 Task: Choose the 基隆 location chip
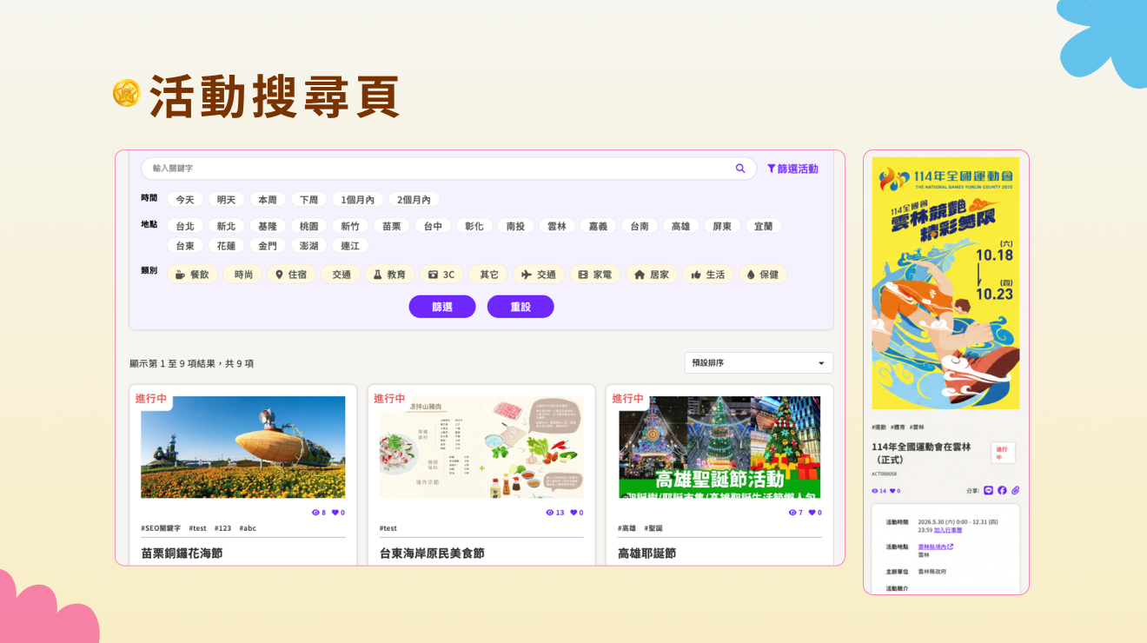click(268, 226)
